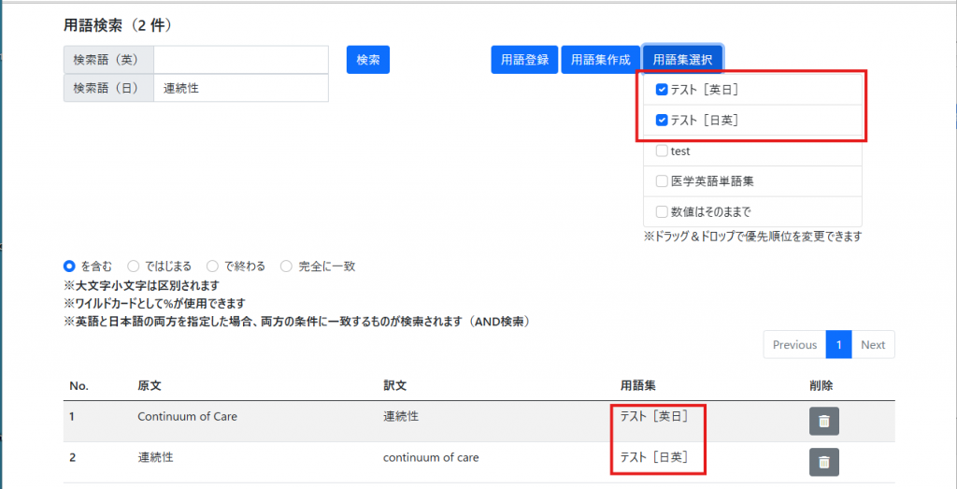
Task: Check the 医学英語単語集 checkbox
Action: click(662, 181)
